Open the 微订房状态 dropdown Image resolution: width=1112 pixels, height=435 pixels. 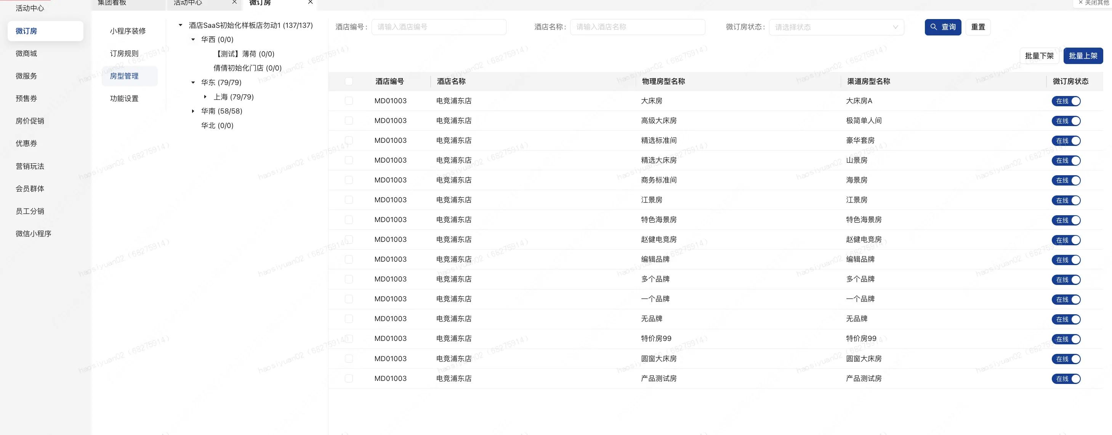[836, 27]
